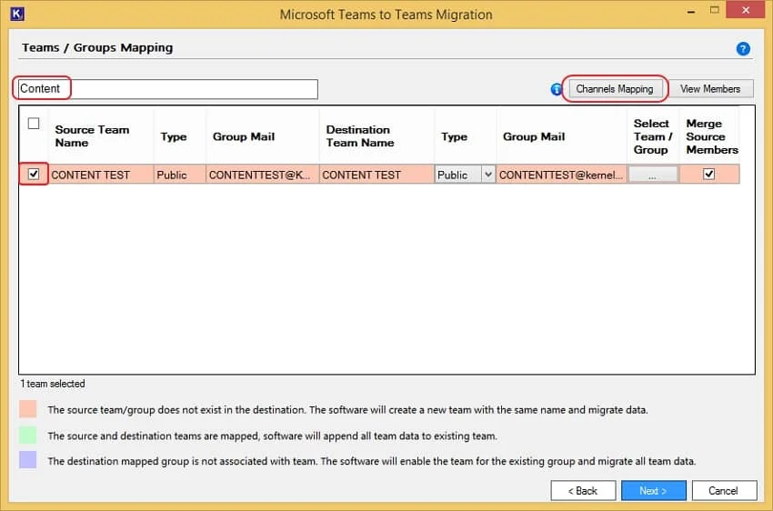Click the green legend color swatch
The height and width of the screenshot is (511, 773).
(x=28, y=436)
